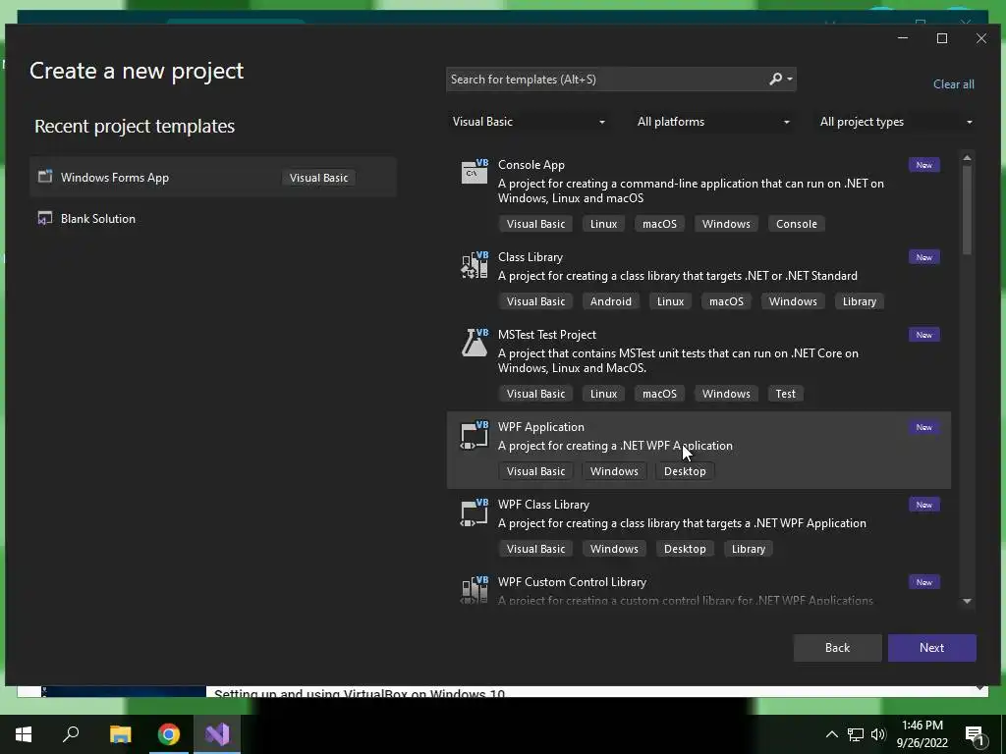Click the New badge on WPF Application
This screenshot has height=754, width=1006.
(923, 427)
